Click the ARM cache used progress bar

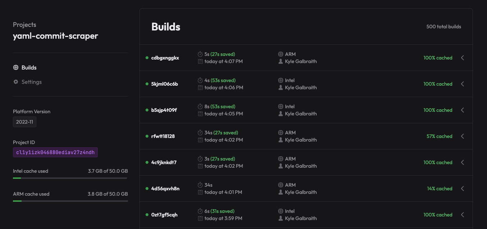click(x=70, y=201)
